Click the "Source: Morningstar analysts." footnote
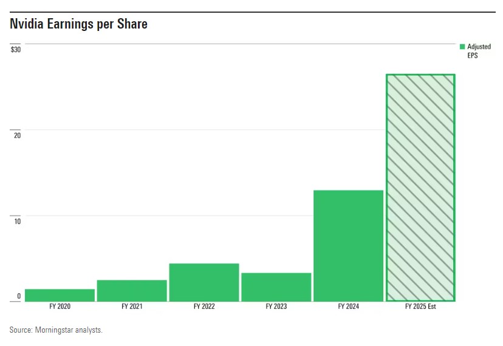Screen dimensions: 503x346 click(56, 330)
